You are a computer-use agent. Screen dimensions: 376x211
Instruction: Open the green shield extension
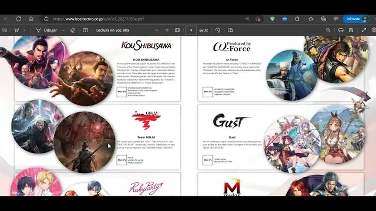[272, 19]
